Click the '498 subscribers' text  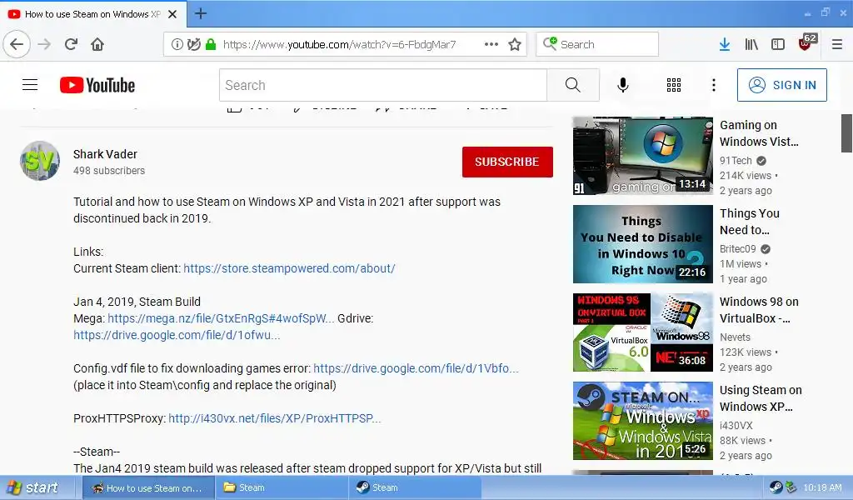(109, 170)
